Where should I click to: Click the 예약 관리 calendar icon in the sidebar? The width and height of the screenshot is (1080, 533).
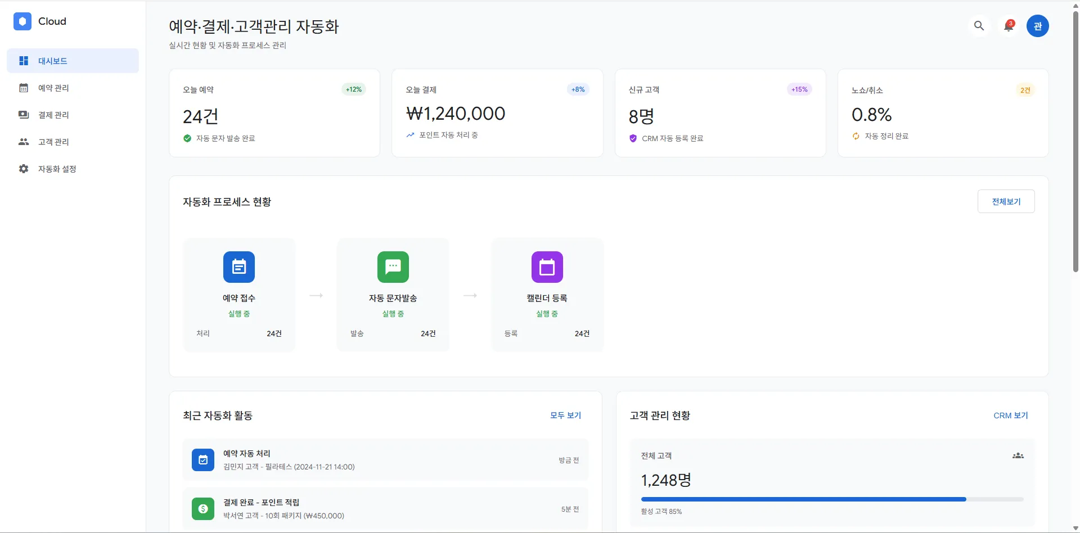pos(24,88)
